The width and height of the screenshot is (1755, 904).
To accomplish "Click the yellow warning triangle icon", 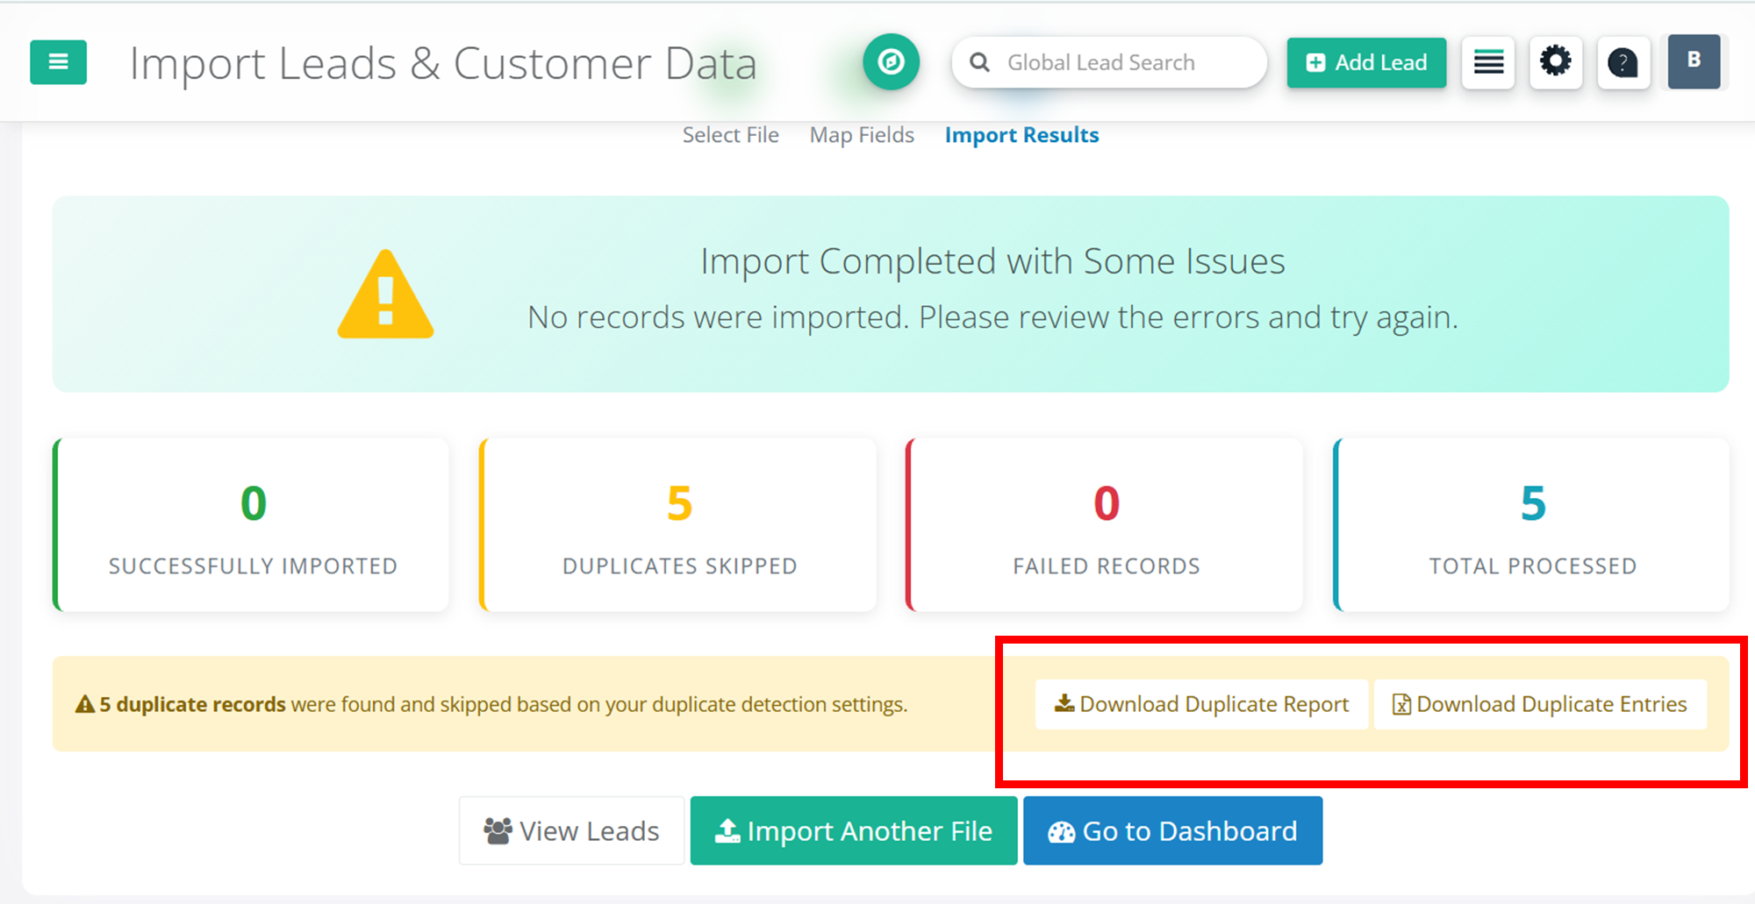I will pos(385,295).
